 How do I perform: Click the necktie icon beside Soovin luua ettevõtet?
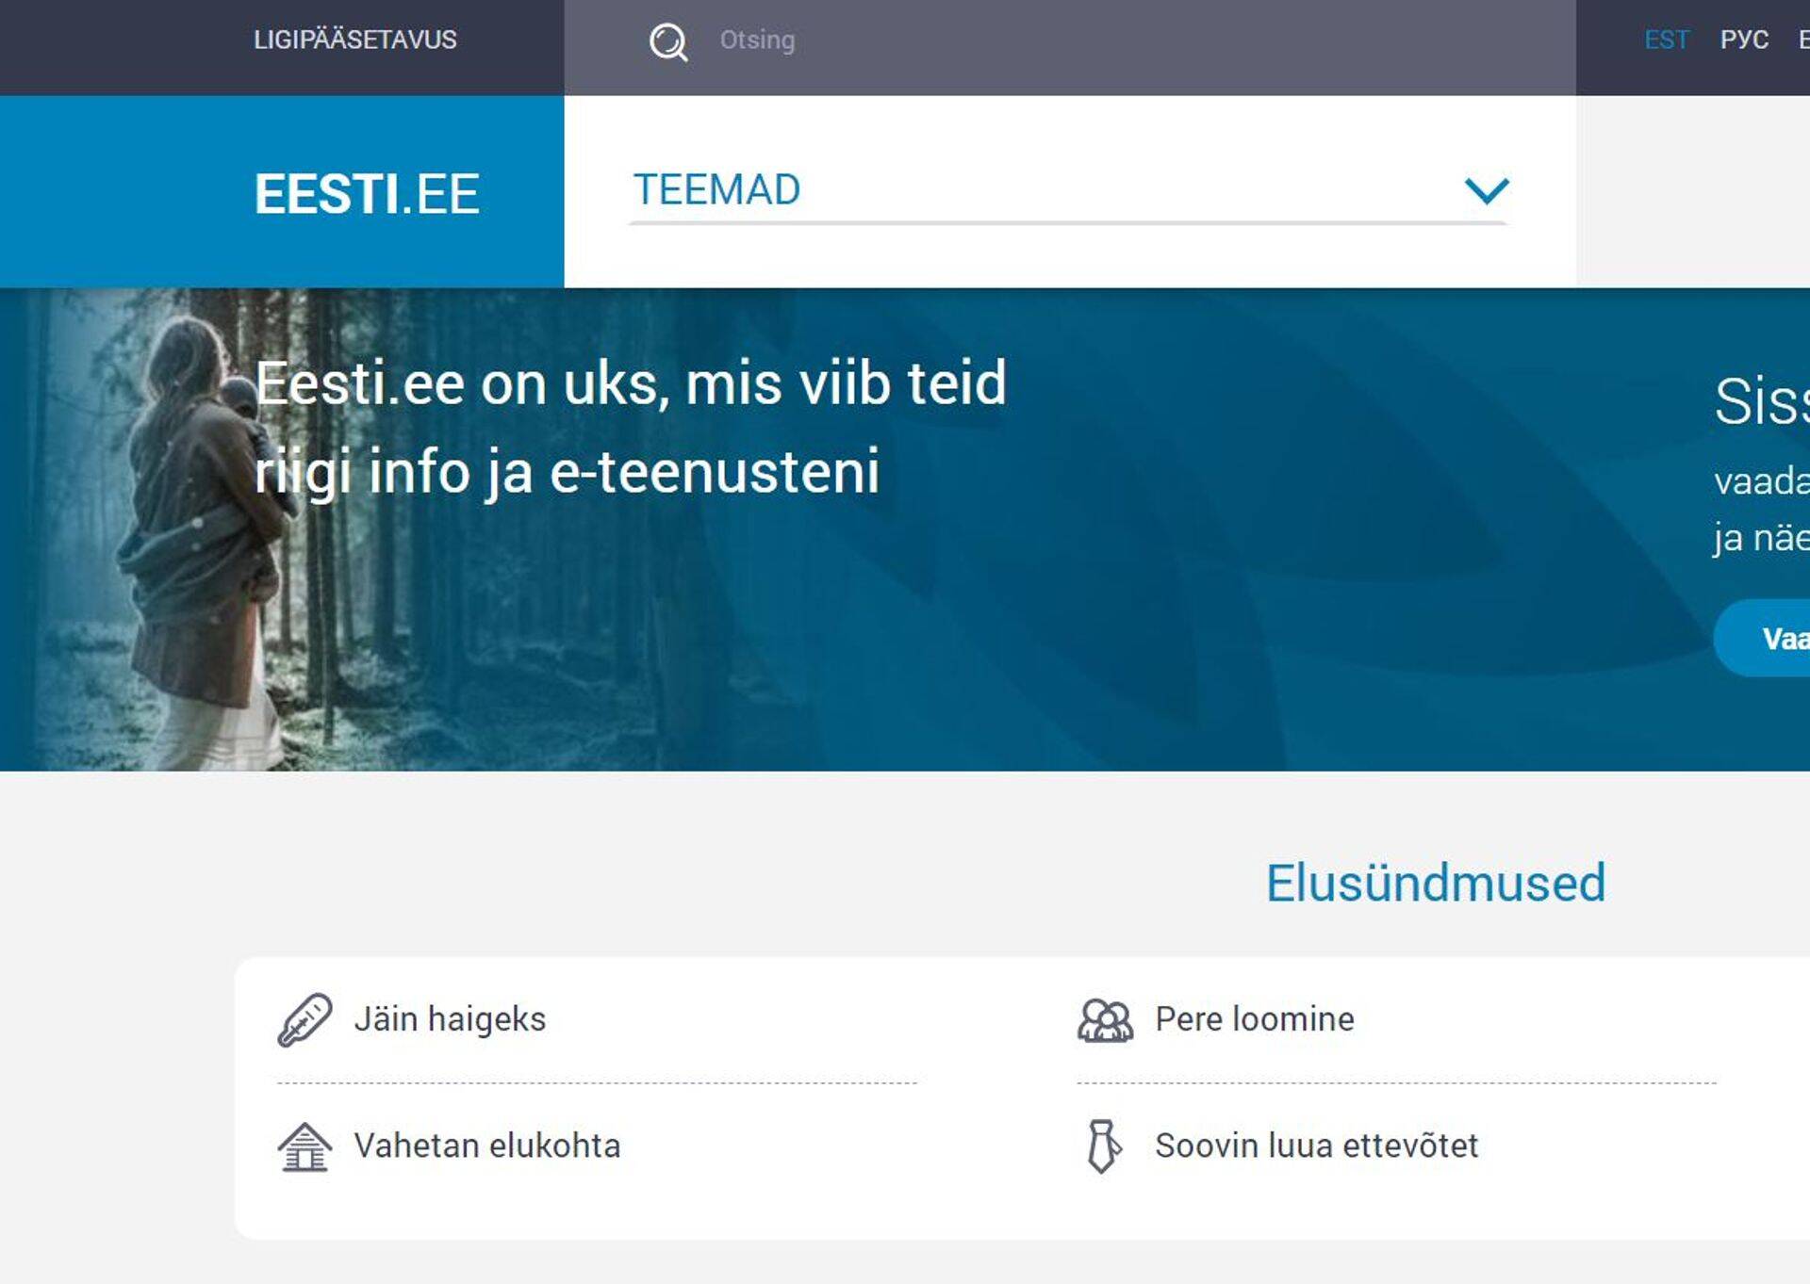tap(1103, 1146)
